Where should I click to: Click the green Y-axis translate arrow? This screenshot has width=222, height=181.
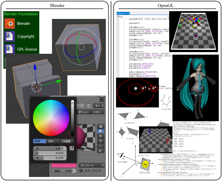pyautogui.click(x=59, y=82)
